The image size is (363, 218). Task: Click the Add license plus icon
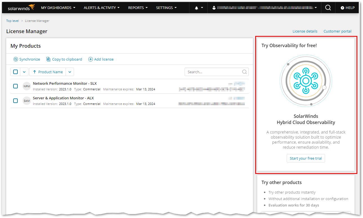(x=91, y=59)
